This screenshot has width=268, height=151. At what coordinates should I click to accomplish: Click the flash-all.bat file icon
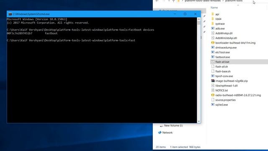pos(213,62)
